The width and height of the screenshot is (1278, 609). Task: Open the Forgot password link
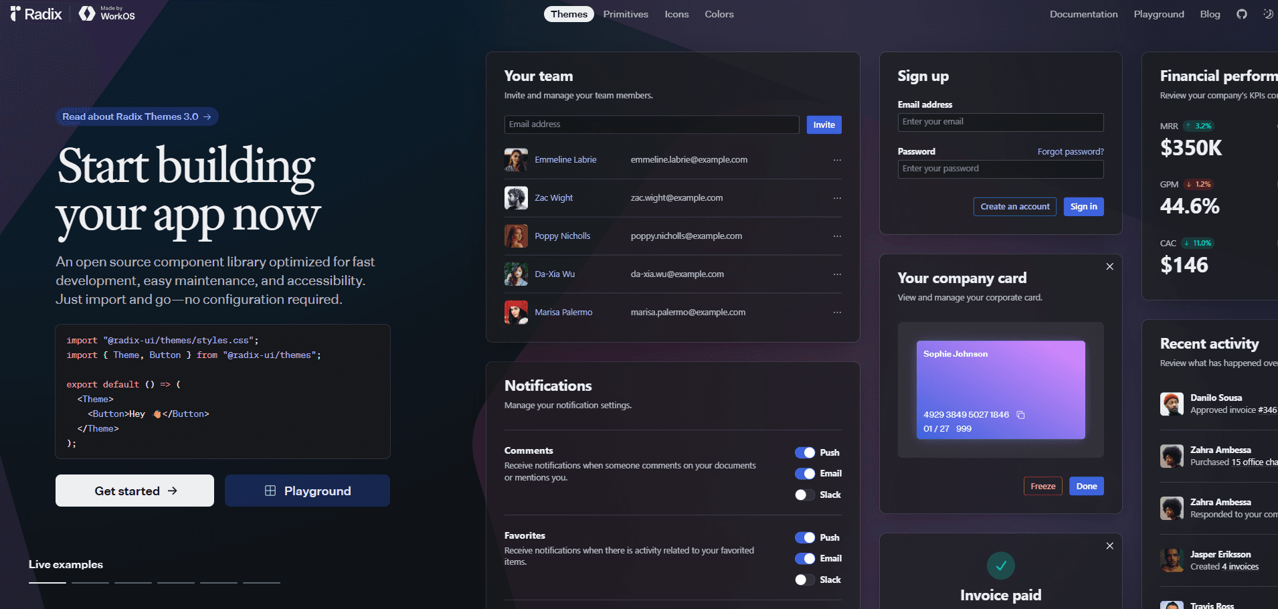[1070, 151]
